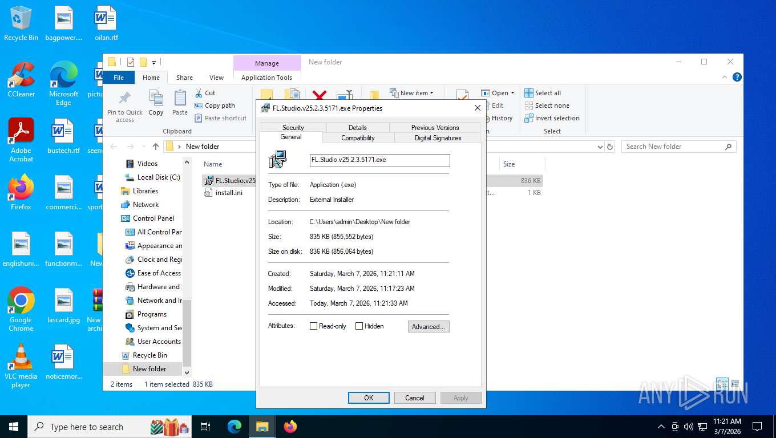
Task: Select Libraries in navigation pane
Action: pos(145,191)
